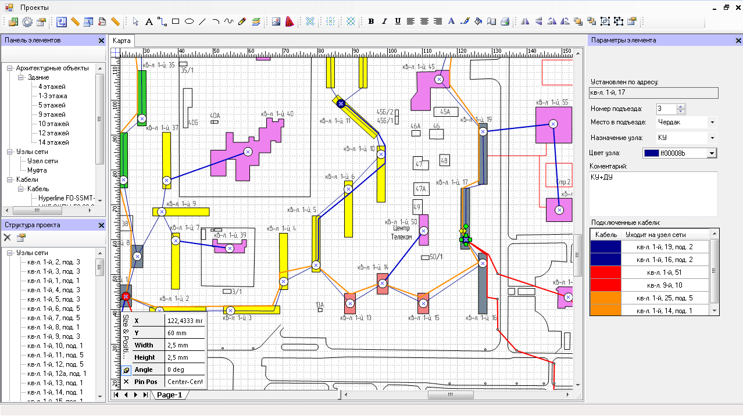The height and width of the screenshot is (416, 743).
Task: Click the 'Коментарий' text field
Action: click(x=653, y=193)
